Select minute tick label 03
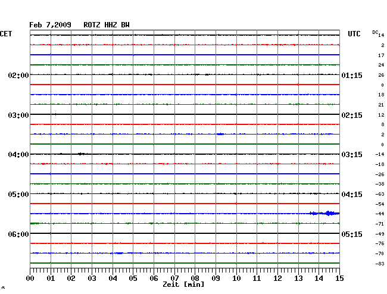 [x=92, y=279]
